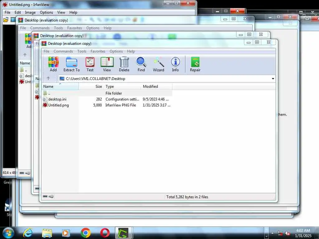Open IrfanView's Edit menu
Screen dimensions: 319x239
click(18, 12)
